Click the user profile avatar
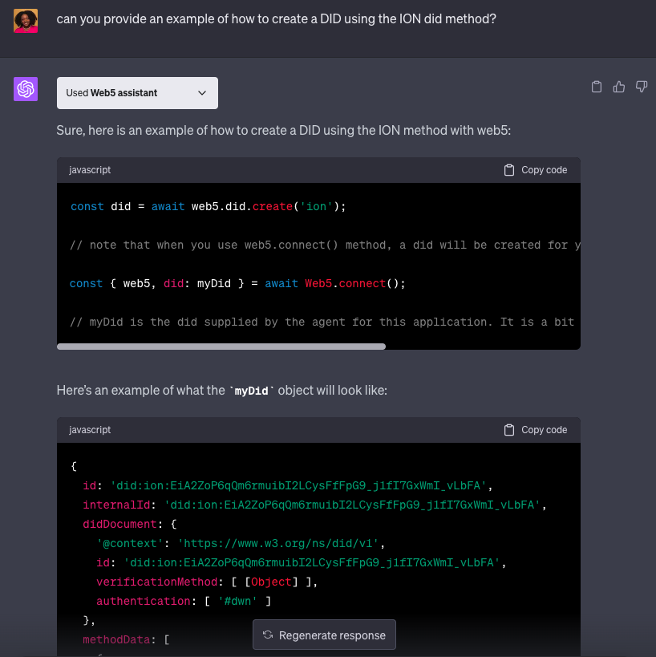 [x=26, y=21]
